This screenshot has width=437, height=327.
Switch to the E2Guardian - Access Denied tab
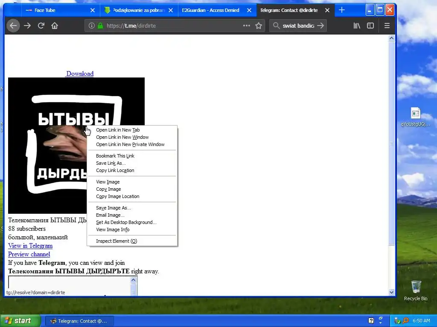click(x=217, y=10)
